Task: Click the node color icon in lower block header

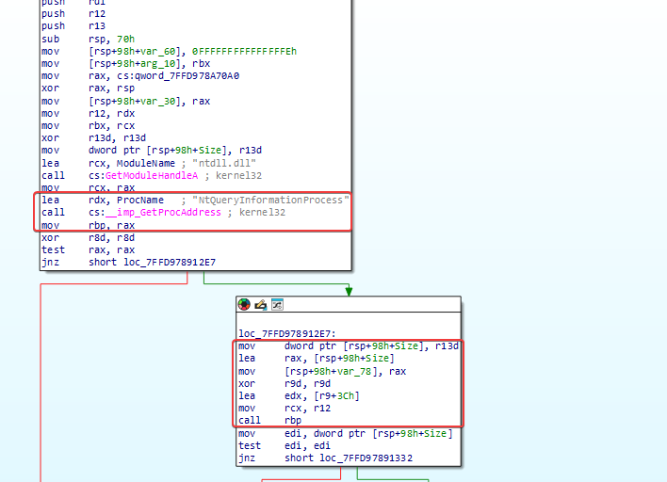Action: point(244,304)
